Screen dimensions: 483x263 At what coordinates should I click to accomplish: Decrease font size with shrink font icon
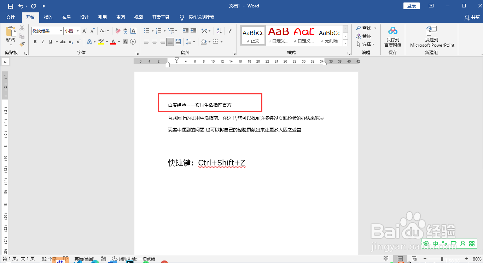coord(92,31)
